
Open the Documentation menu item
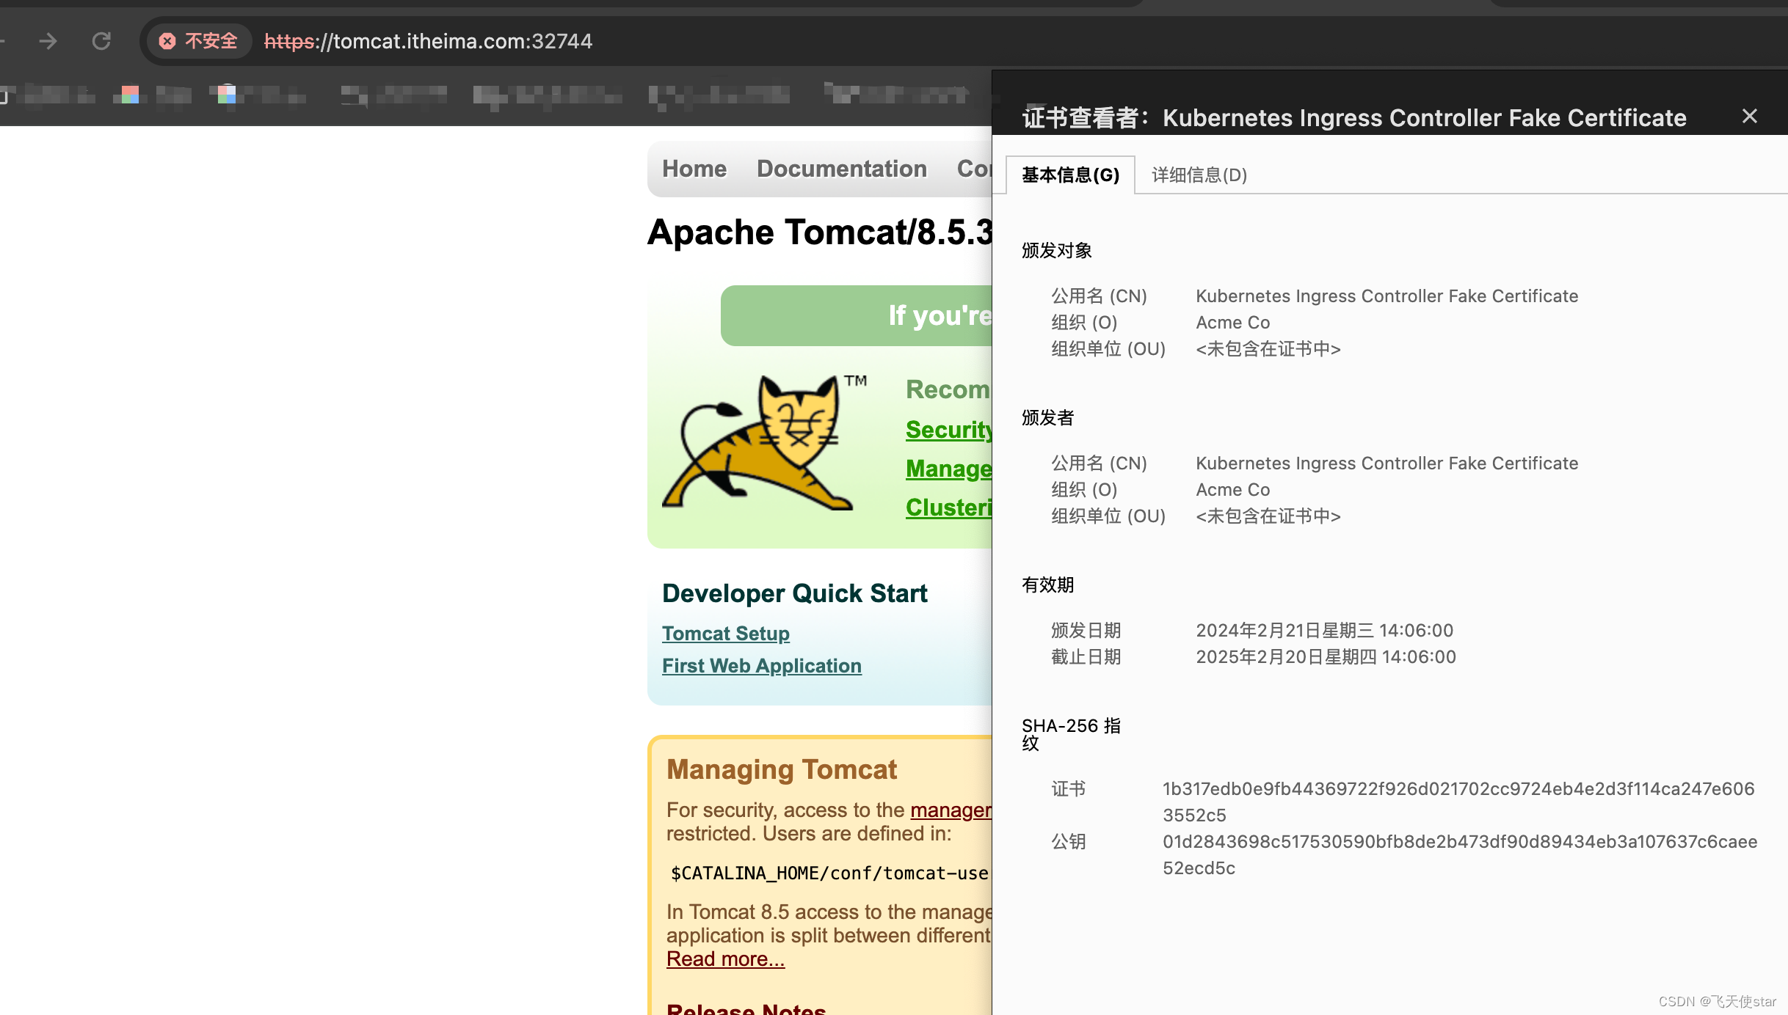pyautogui.click(x=841, y=169)
